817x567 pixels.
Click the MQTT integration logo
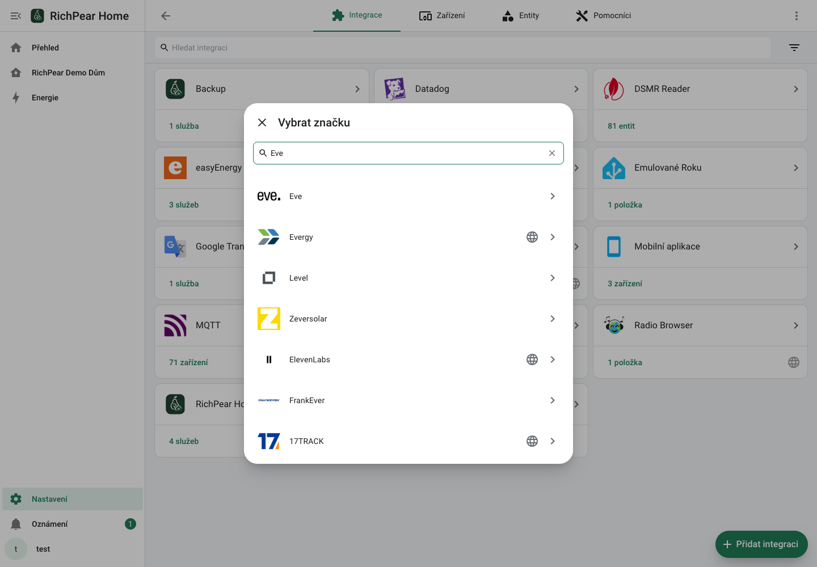point(175,325)
